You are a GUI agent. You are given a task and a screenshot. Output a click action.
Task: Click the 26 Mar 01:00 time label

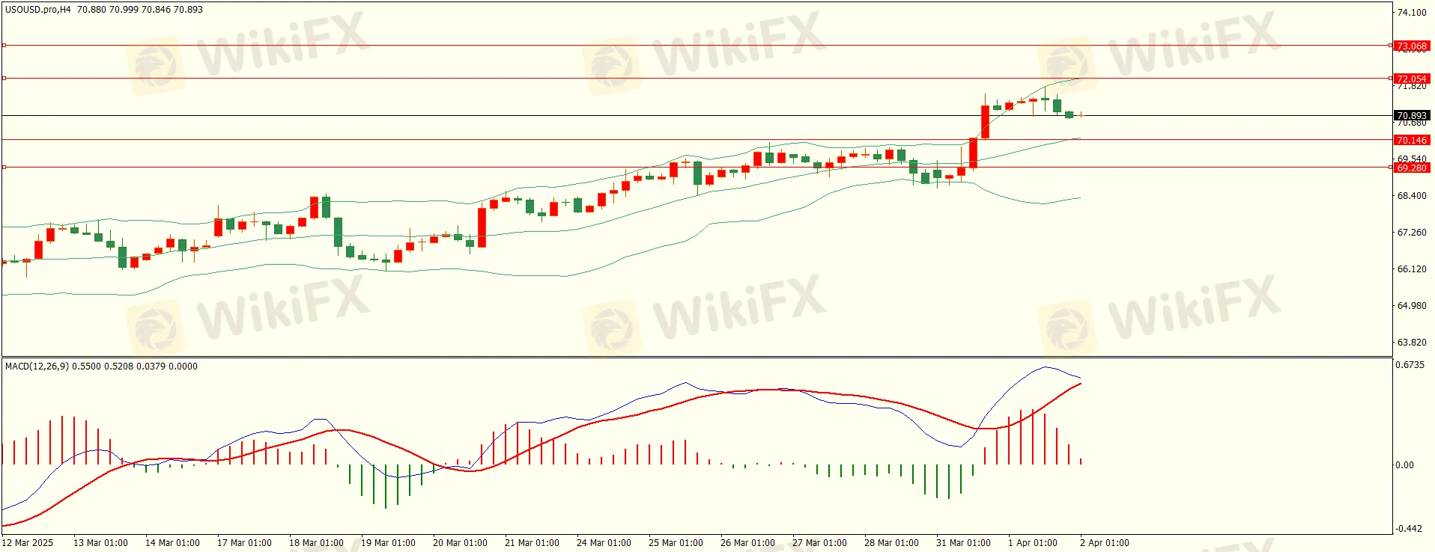click(x=747, y=543)
